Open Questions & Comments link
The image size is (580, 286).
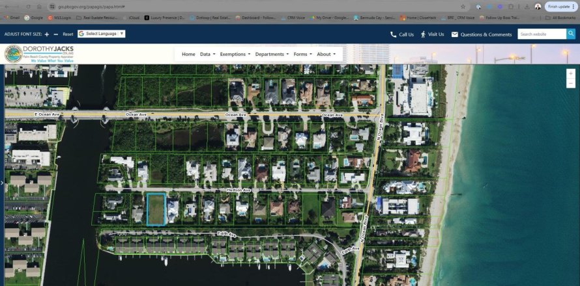coord(482,34)
